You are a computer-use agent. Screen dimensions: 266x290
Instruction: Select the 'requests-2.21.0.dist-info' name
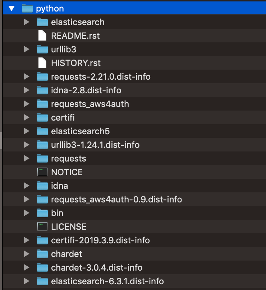(x=101, y=77)
